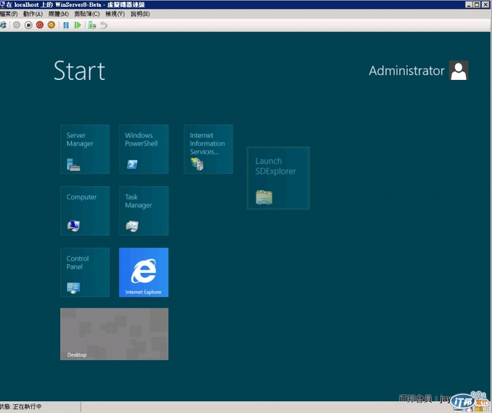Open the Server Manager tile

pos(85,149)
